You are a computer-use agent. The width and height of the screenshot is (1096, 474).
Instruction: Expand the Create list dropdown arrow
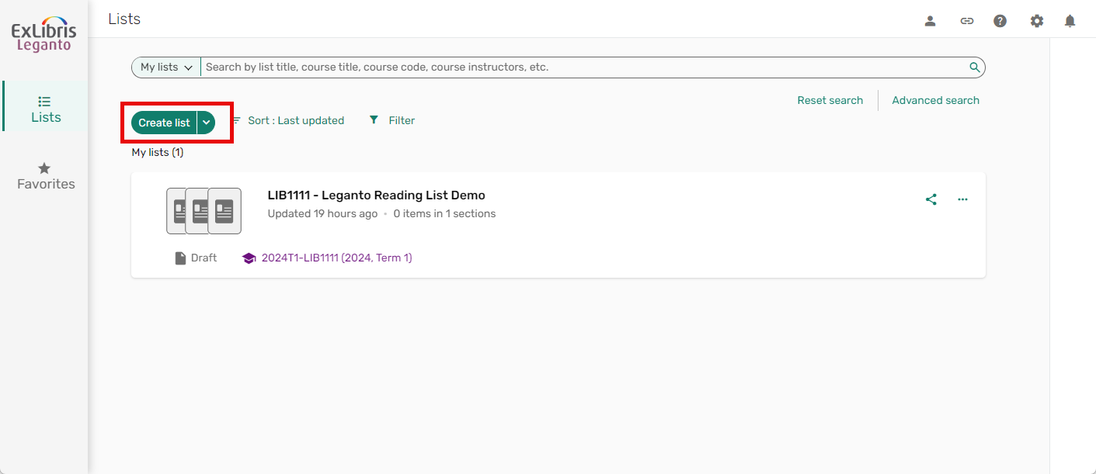tap(206, 122)
